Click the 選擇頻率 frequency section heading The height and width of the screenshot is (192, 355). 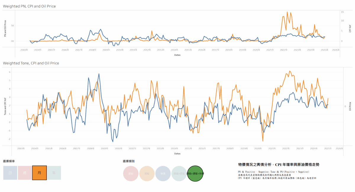point(9,161)
